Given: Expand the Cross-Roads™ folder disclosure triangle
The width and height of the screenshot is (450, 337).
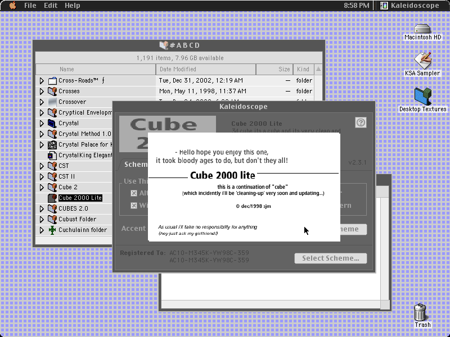Looking at the screenshot, I should pos(42,81).
